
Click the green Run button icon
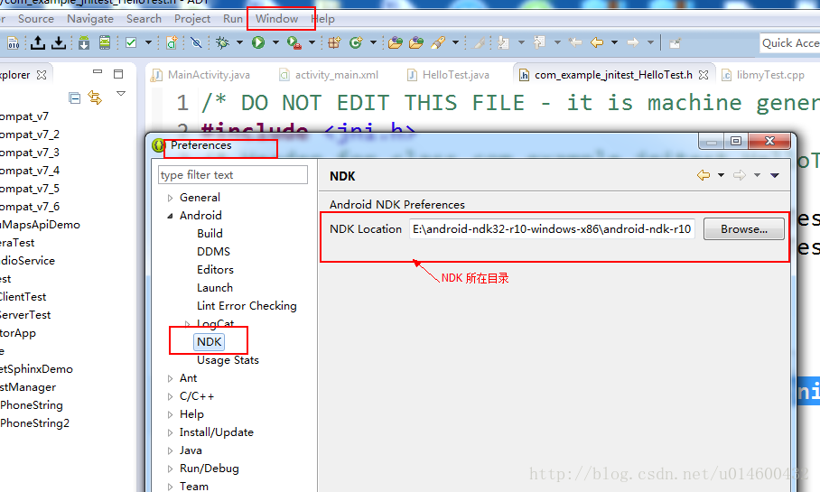[257, 42]
